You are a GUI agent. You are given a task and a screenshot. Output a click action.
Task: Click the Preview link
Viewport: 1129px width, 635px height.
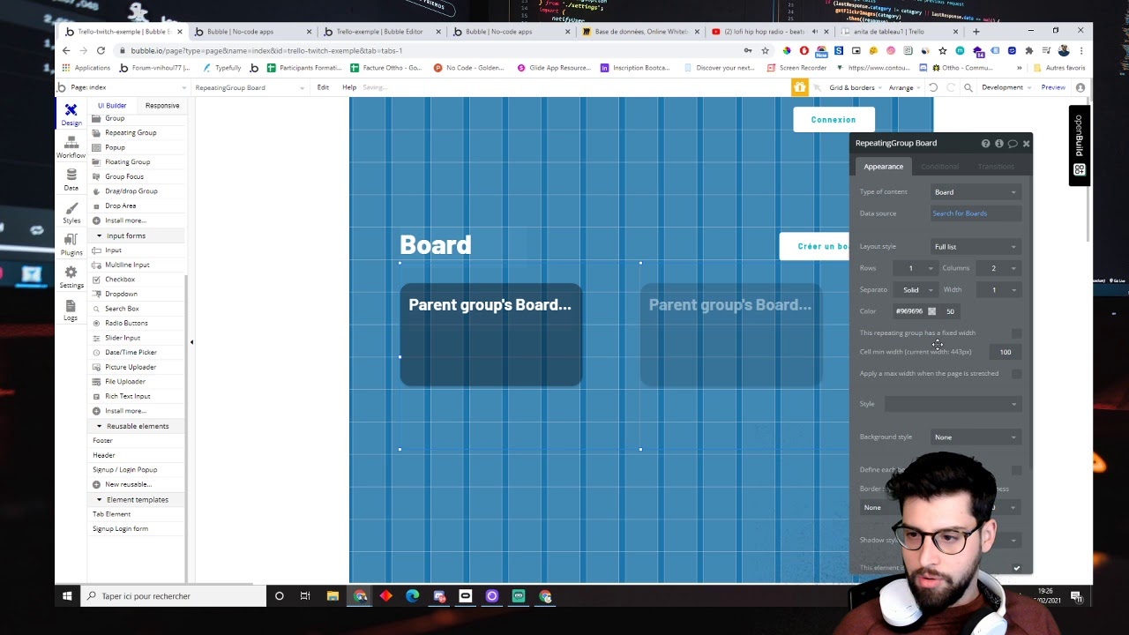pos(1053,87)
